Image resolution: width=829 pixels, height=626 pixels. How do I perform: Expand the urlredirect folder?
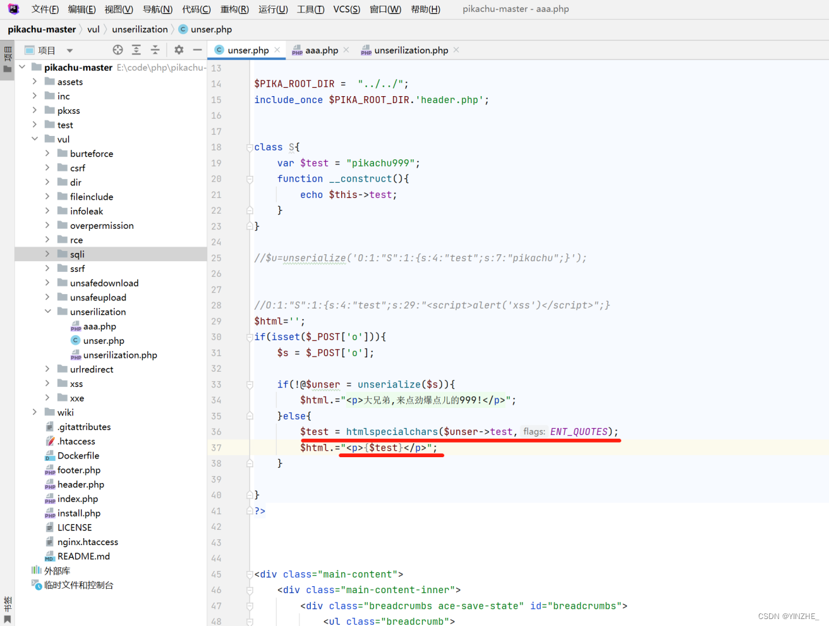pos(47,369)
